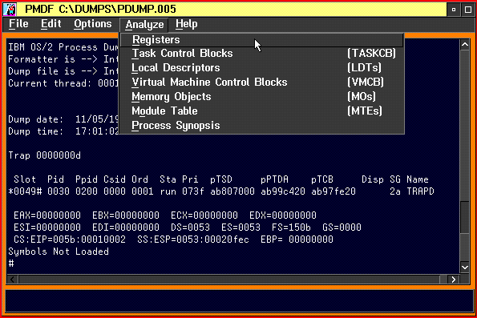The width and height of the screenshot is (477, 318).
Task: Close the open Analyze menu
Action: [144, 25]
